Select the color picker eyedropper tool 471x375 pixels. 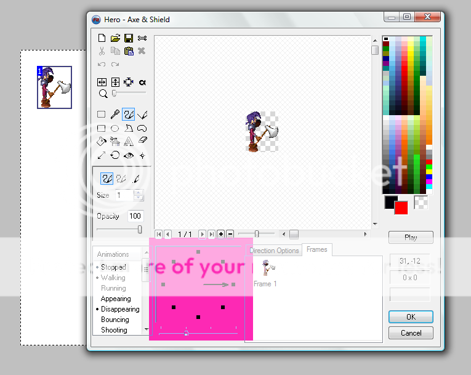click(115, 115)
